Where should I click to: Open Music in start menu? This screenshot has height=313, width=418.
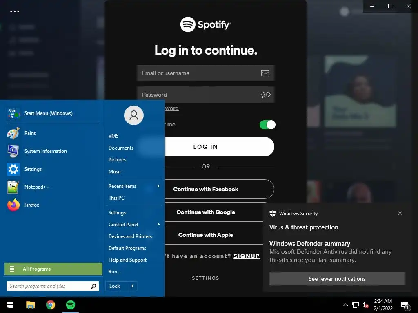click(115, 172)
